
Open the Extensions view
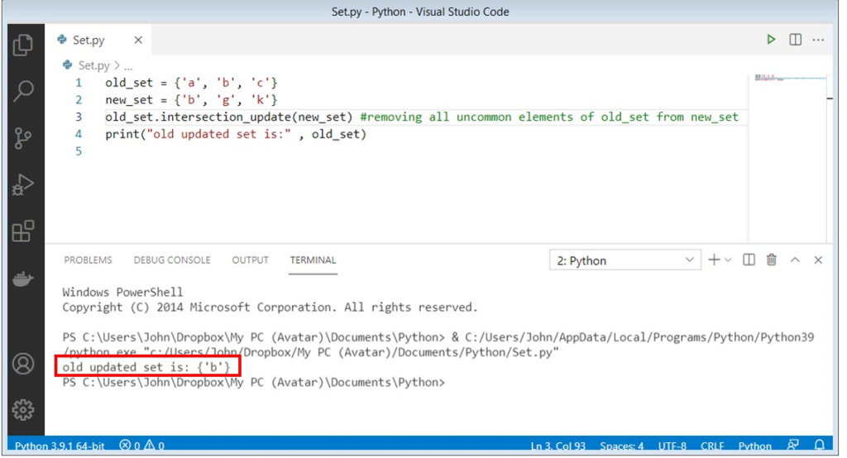coord(22,231)
